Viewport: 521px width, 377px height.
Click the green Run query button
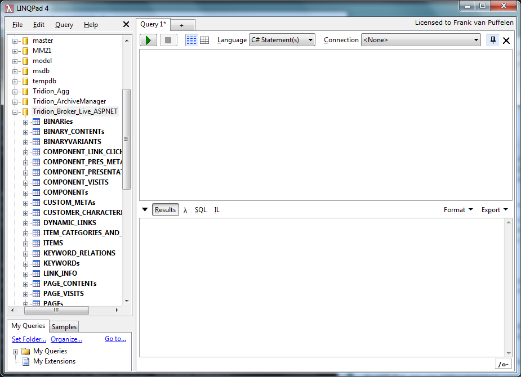(x=148, y=40)
